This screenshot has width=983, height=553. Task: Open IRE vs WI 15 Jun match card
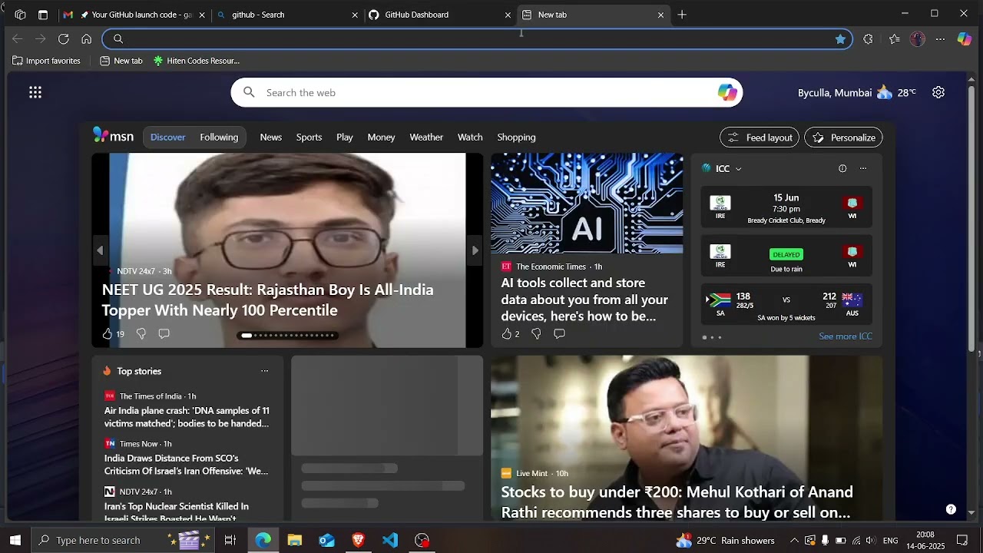tap(786, 207)
